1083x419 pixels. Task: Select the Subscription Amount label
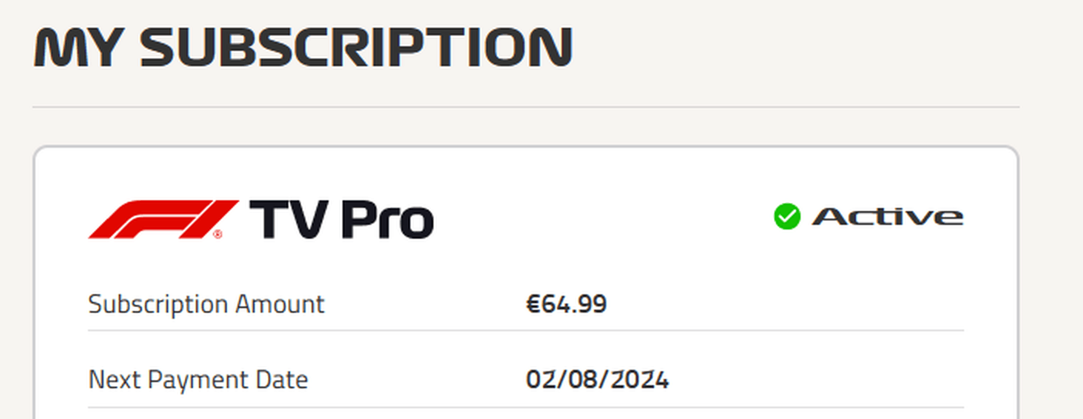coord(206,304)
